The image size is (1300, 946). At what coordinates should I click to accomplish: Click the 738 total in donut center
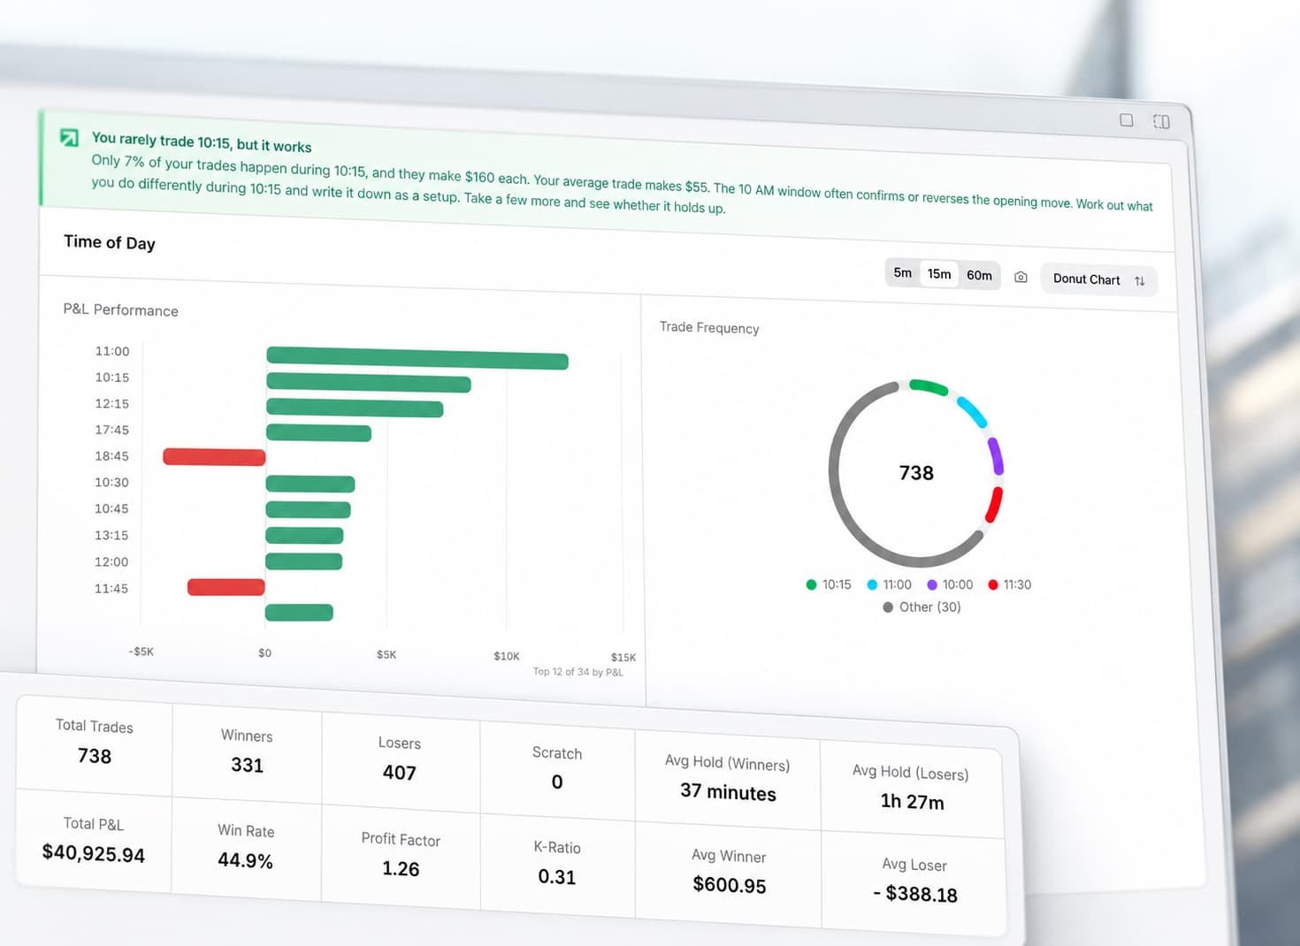point(916,473)
